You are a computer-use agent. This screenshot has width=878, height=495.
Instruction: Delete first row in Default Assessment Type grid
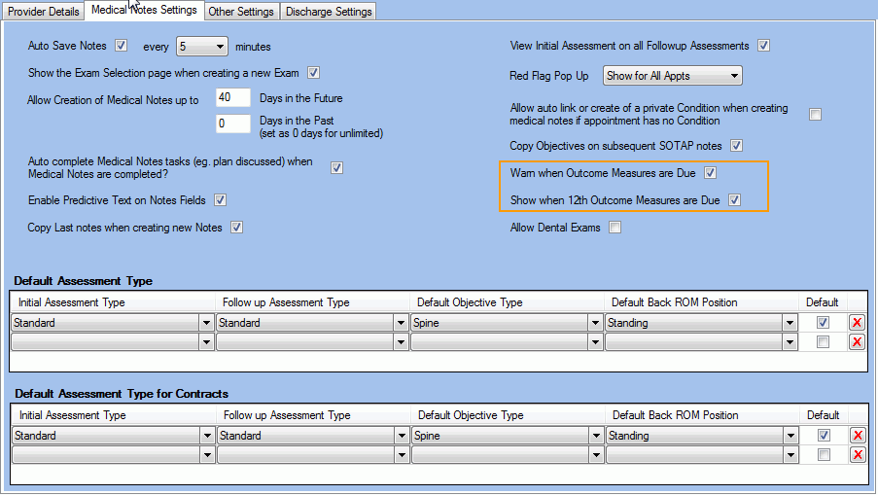857,323
